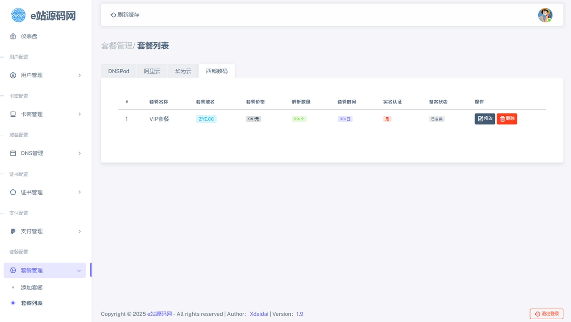Click the 刷新缓存 refresh icon
The image size is (571, 322).
click(x=113, y=15)
